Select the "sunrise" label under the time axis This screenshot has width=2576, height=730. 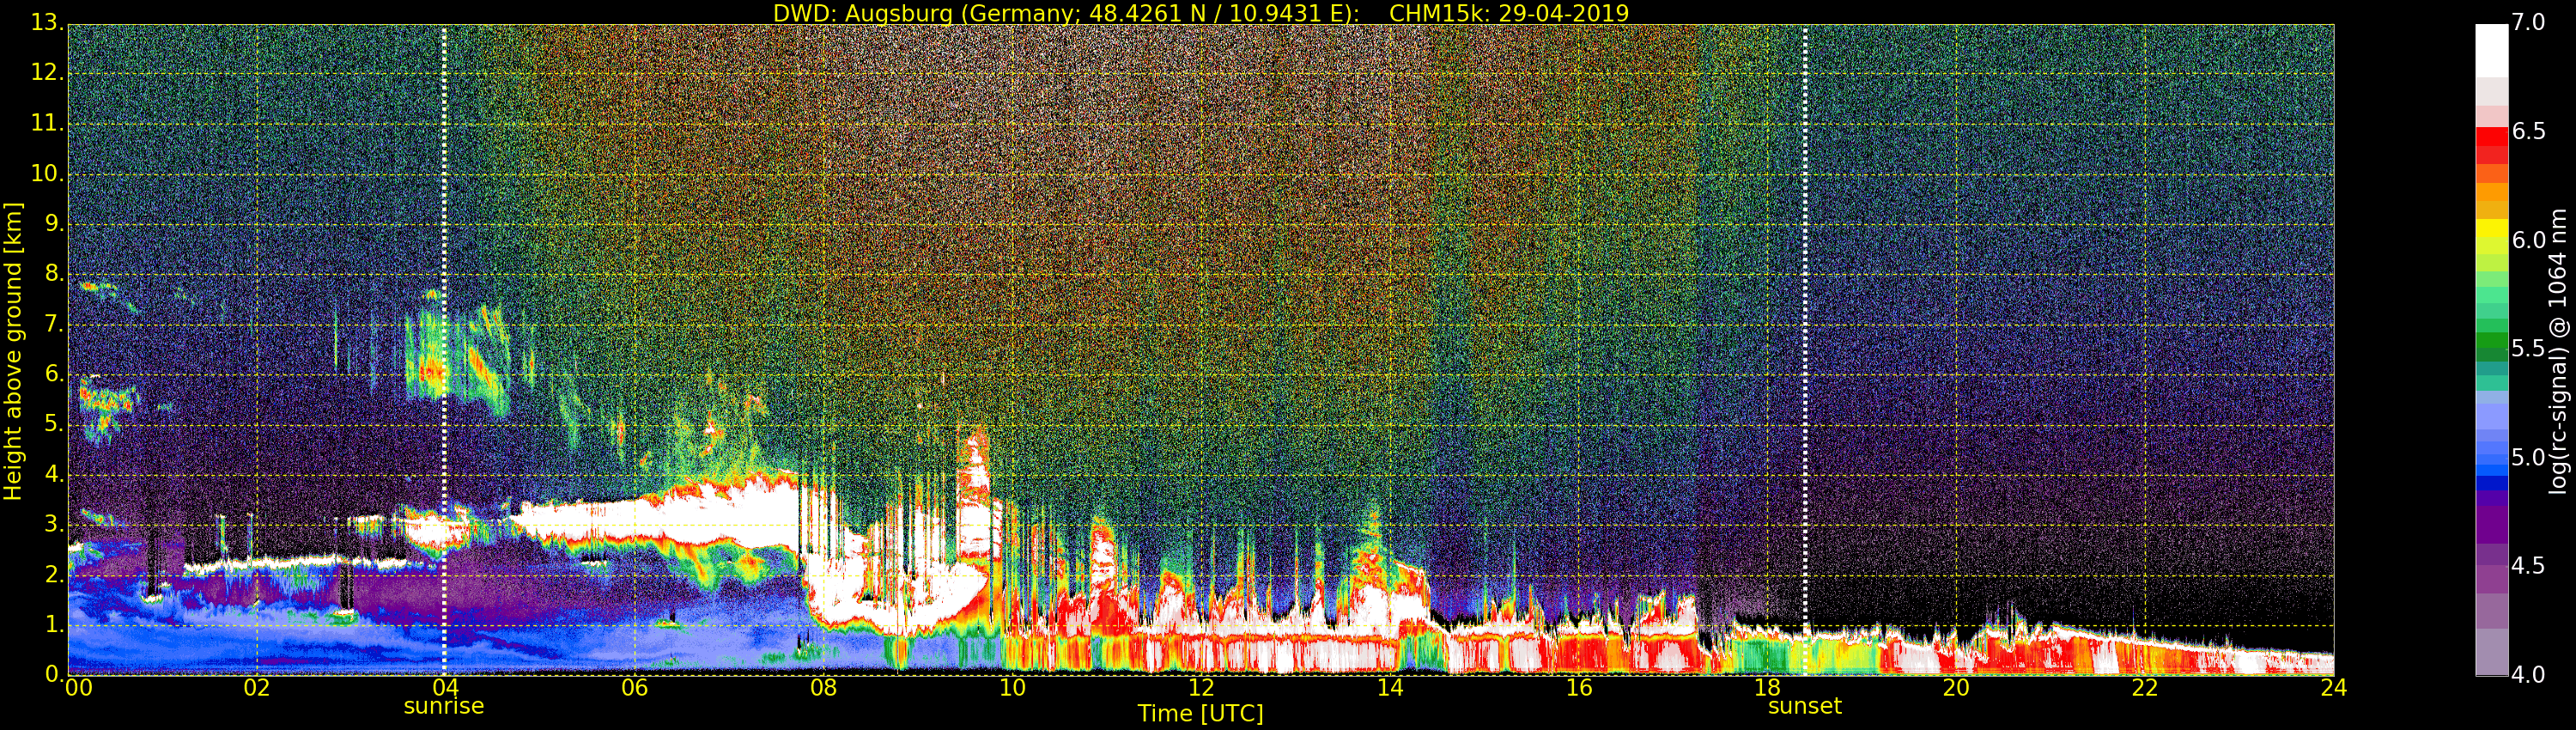444,706
